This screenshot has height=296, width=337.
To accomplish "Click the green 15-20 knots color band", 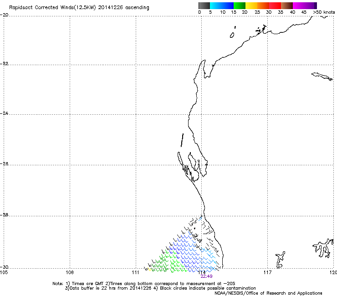I will (x=240, y=5).
